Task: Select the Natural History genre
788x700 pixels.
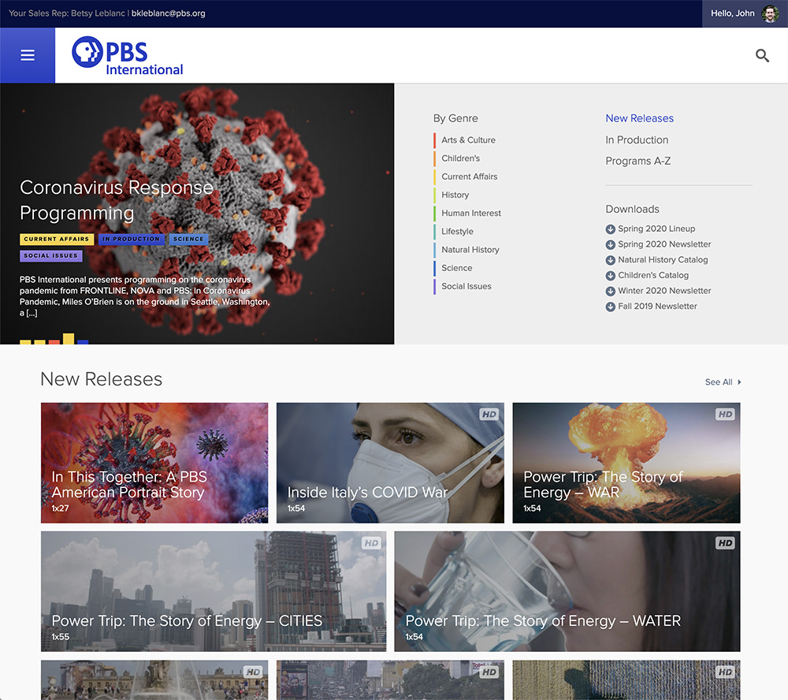Action: (470, 250)
